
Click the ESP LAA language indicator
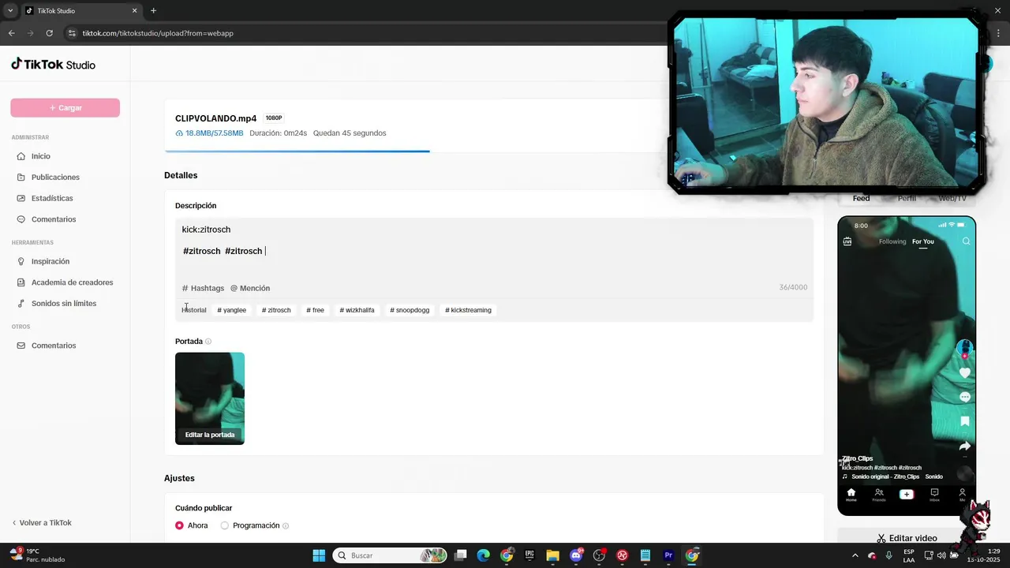pyautogui.click(x=909, y=555)
